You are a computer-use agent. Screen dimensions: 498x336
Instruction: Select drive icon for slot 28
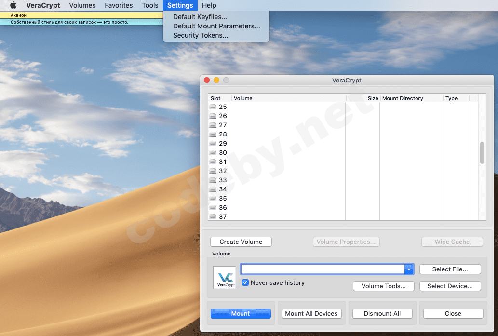pyautogui.click(x=213, y=134)
